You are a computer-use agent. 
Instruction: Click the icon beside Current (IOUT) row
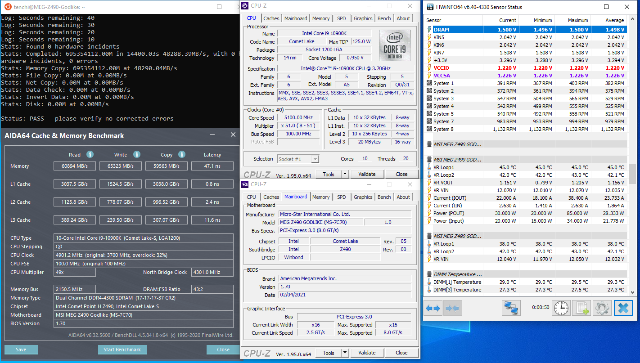pos(429,198)
